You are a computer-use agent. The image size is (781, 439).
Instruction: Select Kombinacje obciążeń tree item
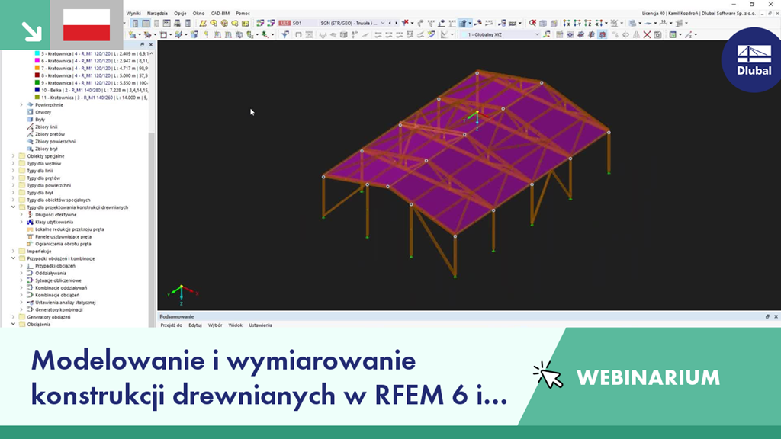[x=56, y=295]
